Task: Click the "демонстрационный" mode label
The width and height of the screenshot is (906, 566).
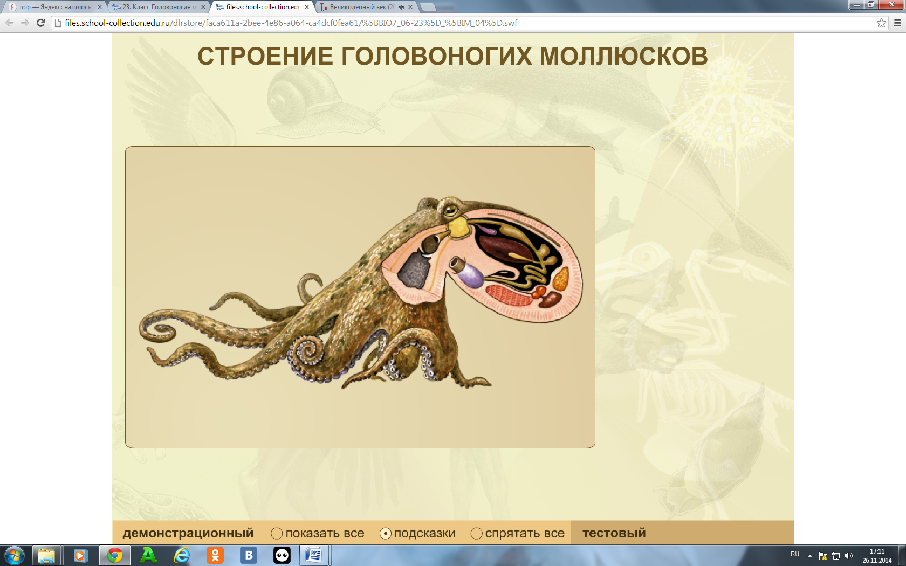Action: 188,533
